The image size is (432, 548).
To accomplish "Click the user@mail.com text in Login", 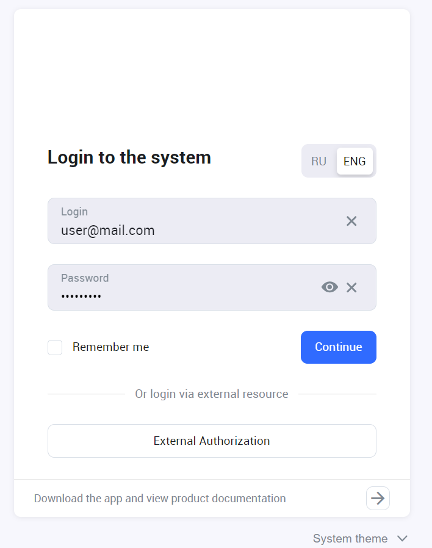I will (x=107, y=231).
